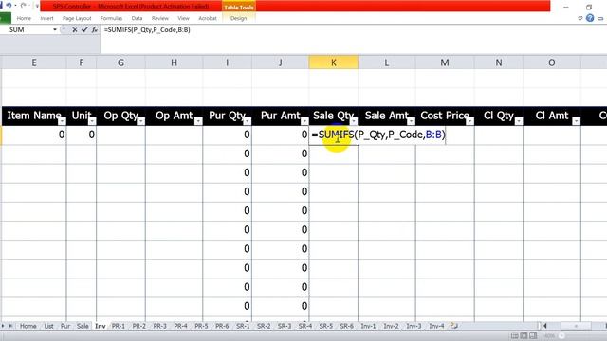Screen dimensions: 607x341
Task: Open Op Qty column filter dropdown
Action: (x=141, y=121)
